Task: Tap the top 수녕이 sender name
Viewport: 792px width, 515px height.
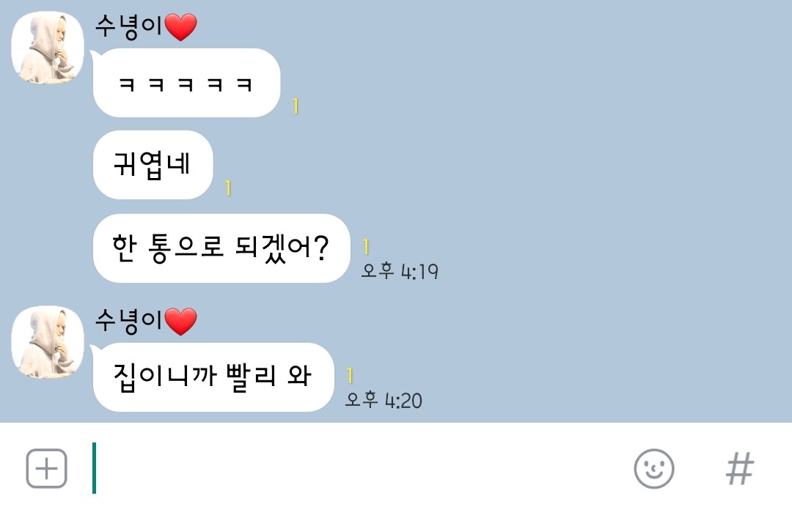Action: (x=128, y=26)
